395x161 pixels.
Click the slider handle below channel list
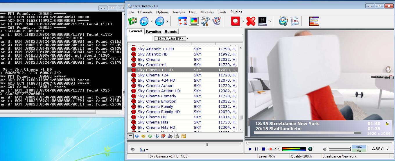point(207,144)
